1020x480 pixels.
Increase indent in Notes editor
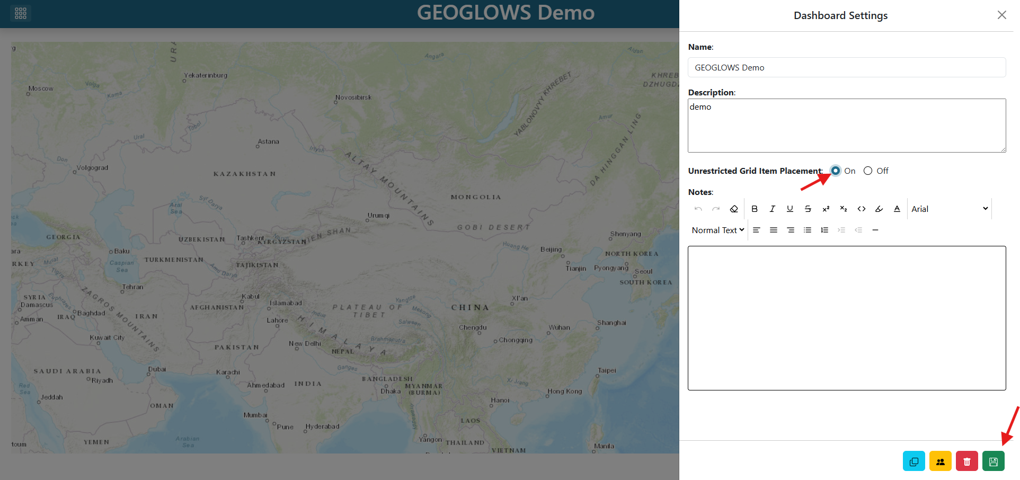coord(841,230)
